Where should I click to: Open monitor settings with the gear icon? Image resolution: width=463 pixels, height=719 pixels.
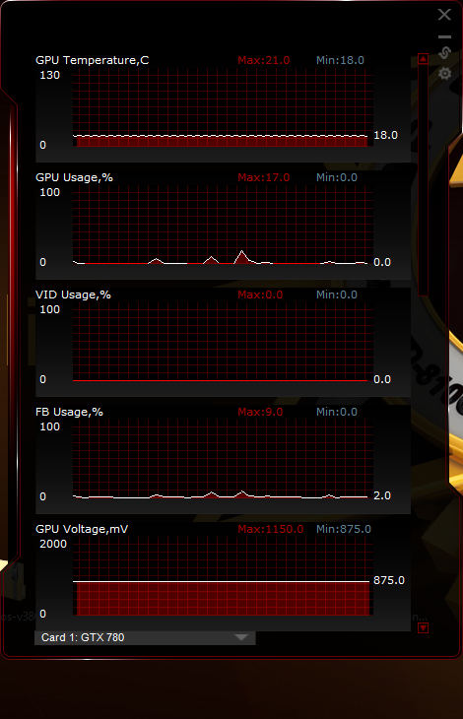[444, 73]
